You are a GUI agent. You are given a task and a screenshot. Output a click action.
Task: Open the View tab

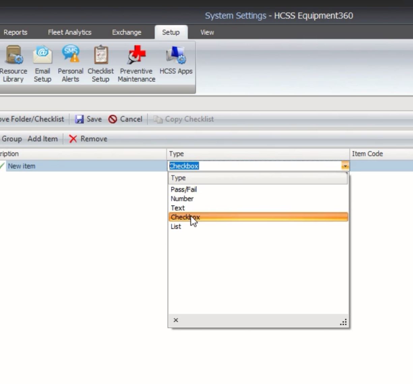[x=207, y=32]
